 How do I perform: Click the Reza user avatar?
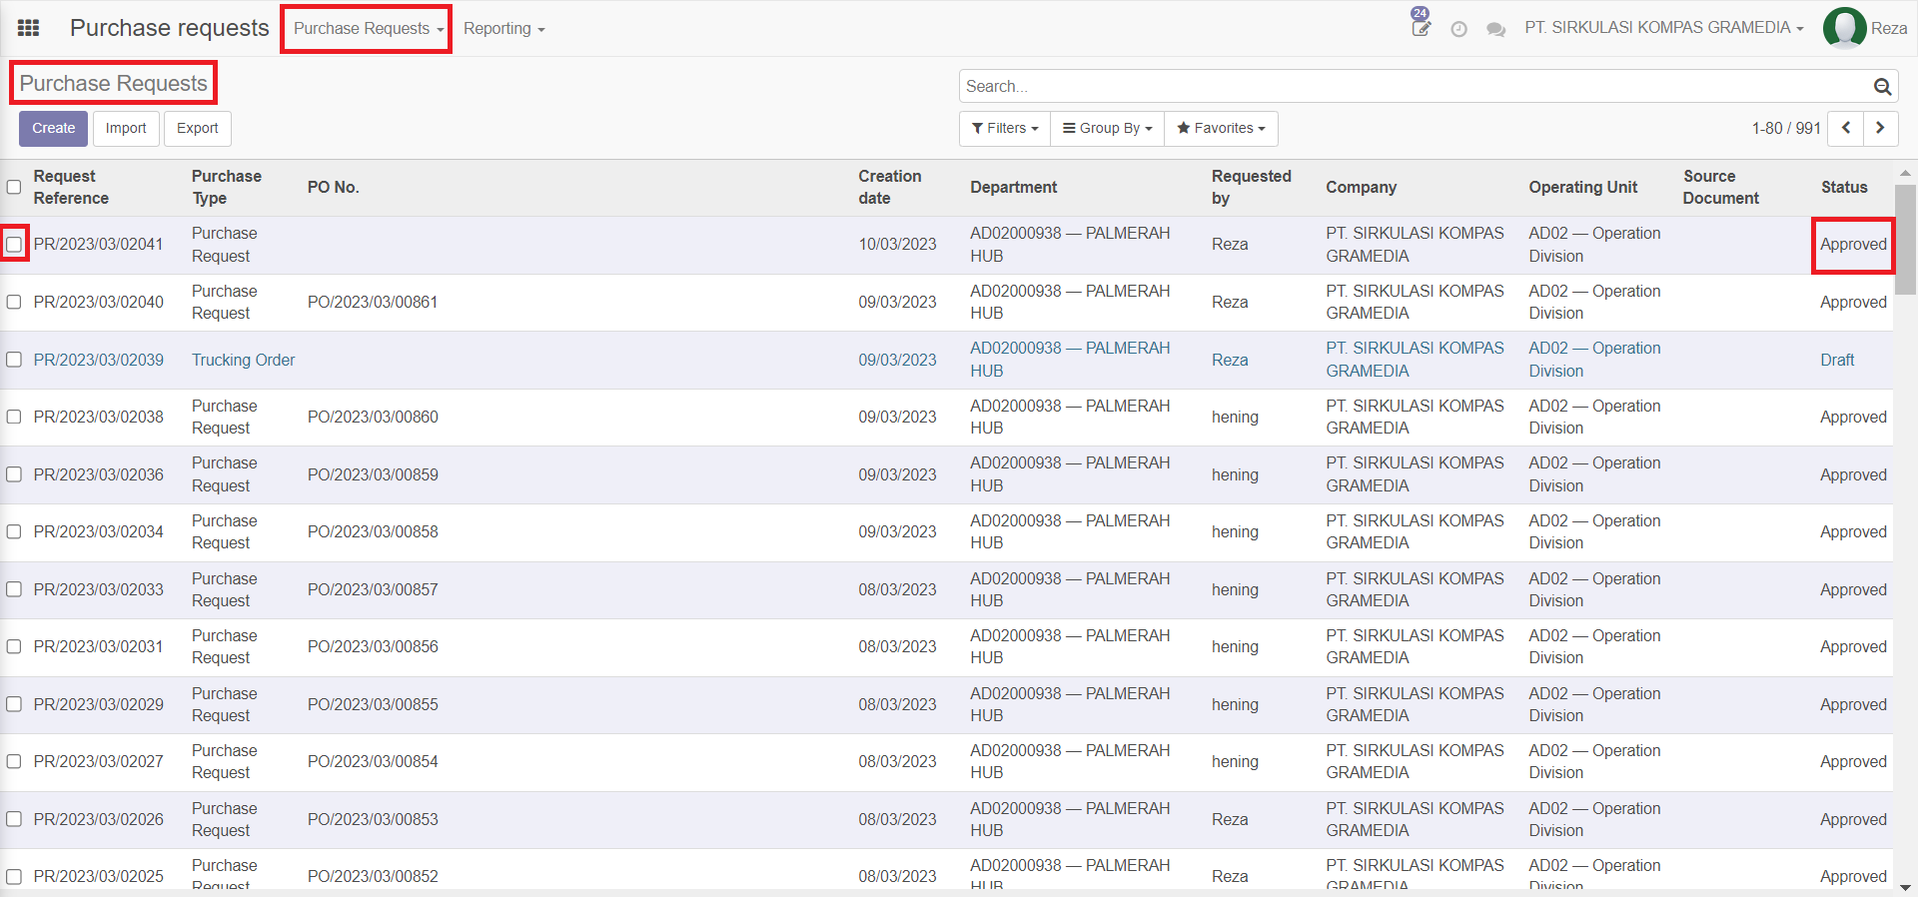(1844, 28)
